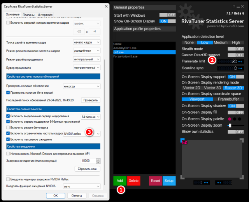Uncheck Проверять наличие бета версий checkbox
249x202 pixels.
coord(9,92)
